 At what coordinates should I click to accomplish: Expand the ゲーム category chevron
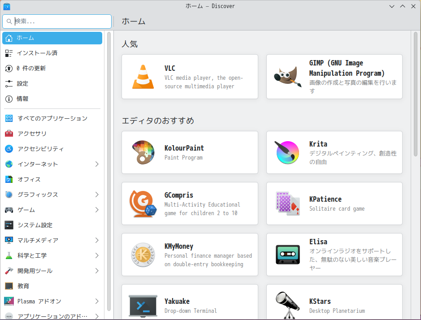pyautogui.click(x=97, y=210)
